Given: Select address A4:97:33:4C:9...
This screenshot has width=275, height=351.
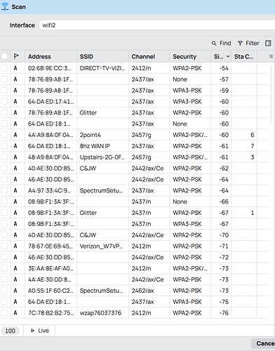Looking at the screenshot, I should [49, 190].
